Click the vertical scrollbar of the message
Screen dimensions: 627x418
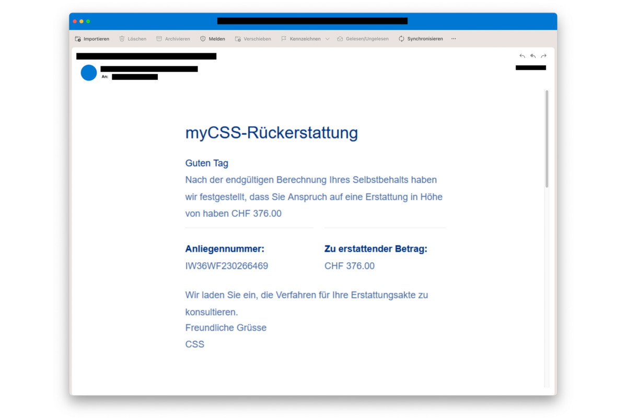(x=547, y=138)
